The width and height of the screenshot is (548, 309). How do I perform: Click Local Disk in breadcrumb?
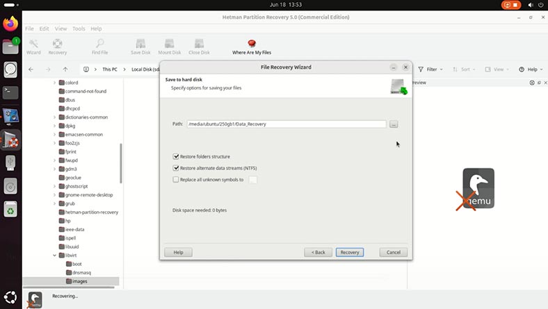pyautogui.click(x=145, y=69)
